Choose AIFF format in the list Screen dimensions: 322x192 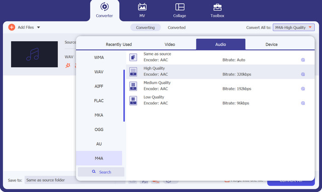(x=99, y=86)
